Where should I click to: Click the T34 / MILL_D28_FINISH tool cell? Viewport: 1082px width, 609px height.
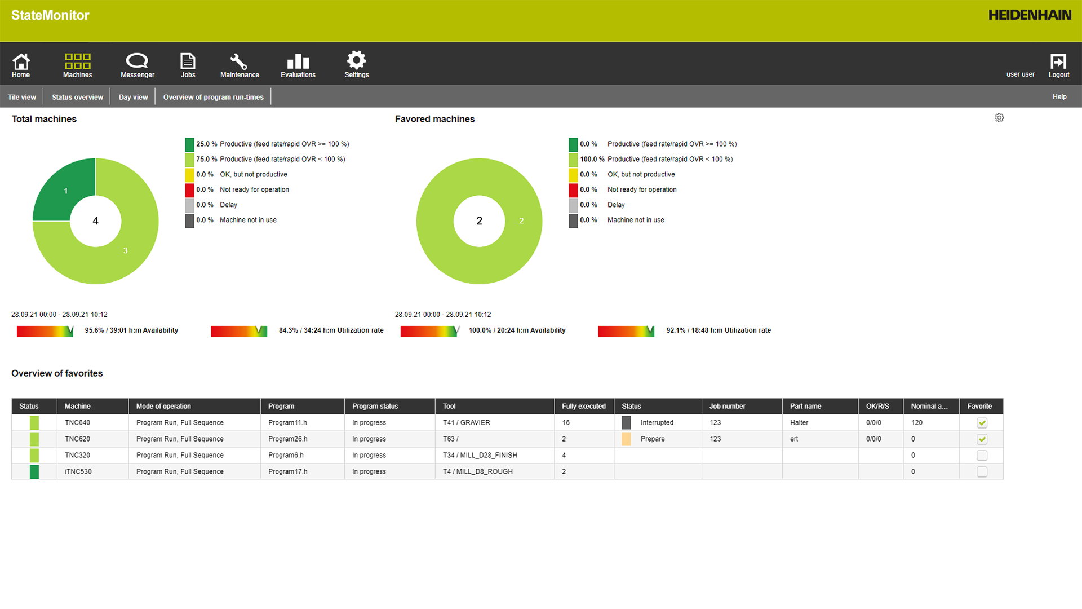[x=494, y=455]
